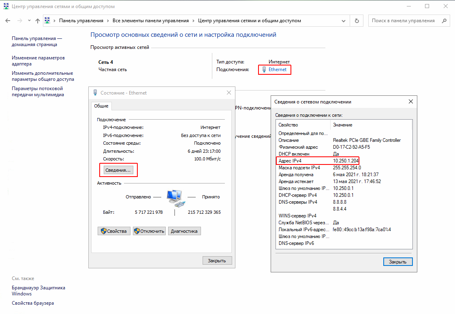The height and width of the screenshot is (314, 455).
Task: Click the Ethernet connection link
Action: (278, 70)
